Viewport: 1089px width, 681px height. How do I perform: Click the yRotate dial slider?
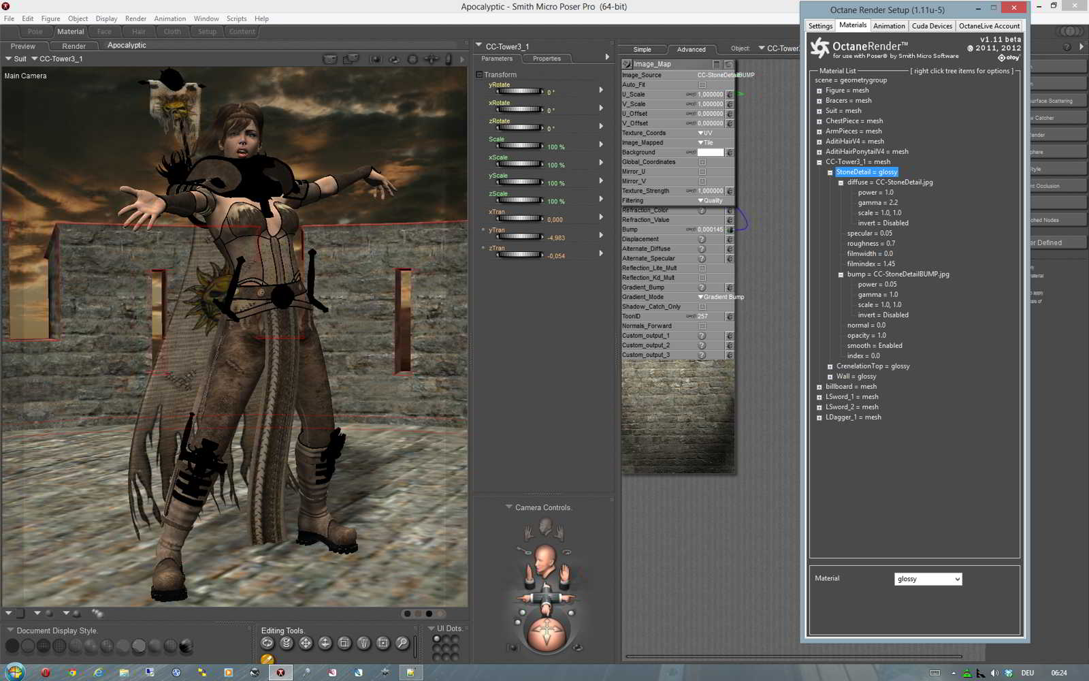tap(519, 91)
